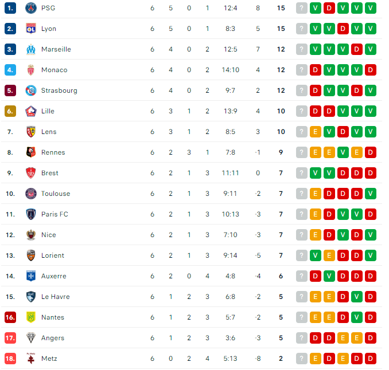Click the Nantes club crest icon
The image size is (389, 370).
pos(31,317)
